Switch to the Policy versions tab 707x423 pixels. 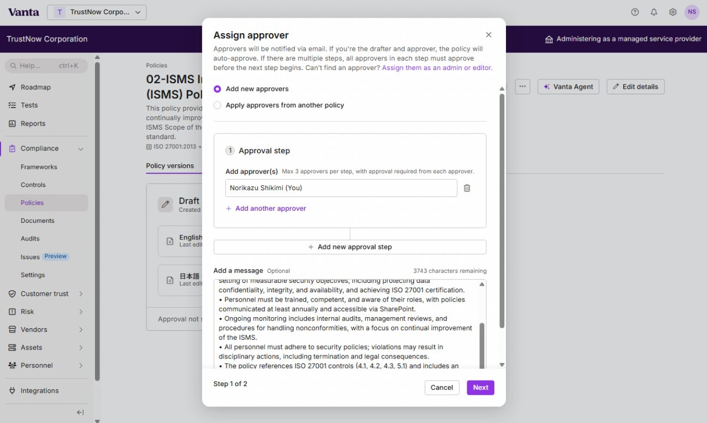pyautogui.click(x=170, y=166)
